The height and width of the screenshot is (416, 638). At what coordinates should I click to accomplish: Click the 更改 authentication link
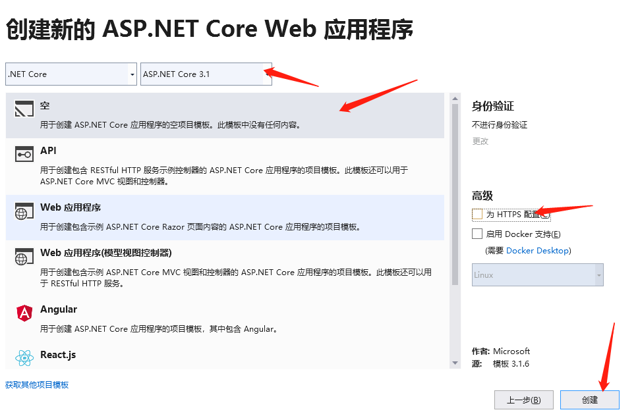pos(479,141)
